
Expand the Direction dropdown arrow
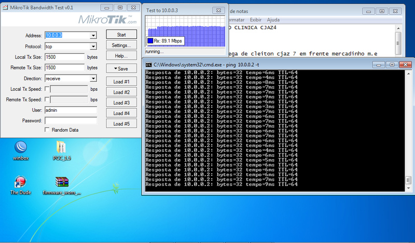(93, 79)
